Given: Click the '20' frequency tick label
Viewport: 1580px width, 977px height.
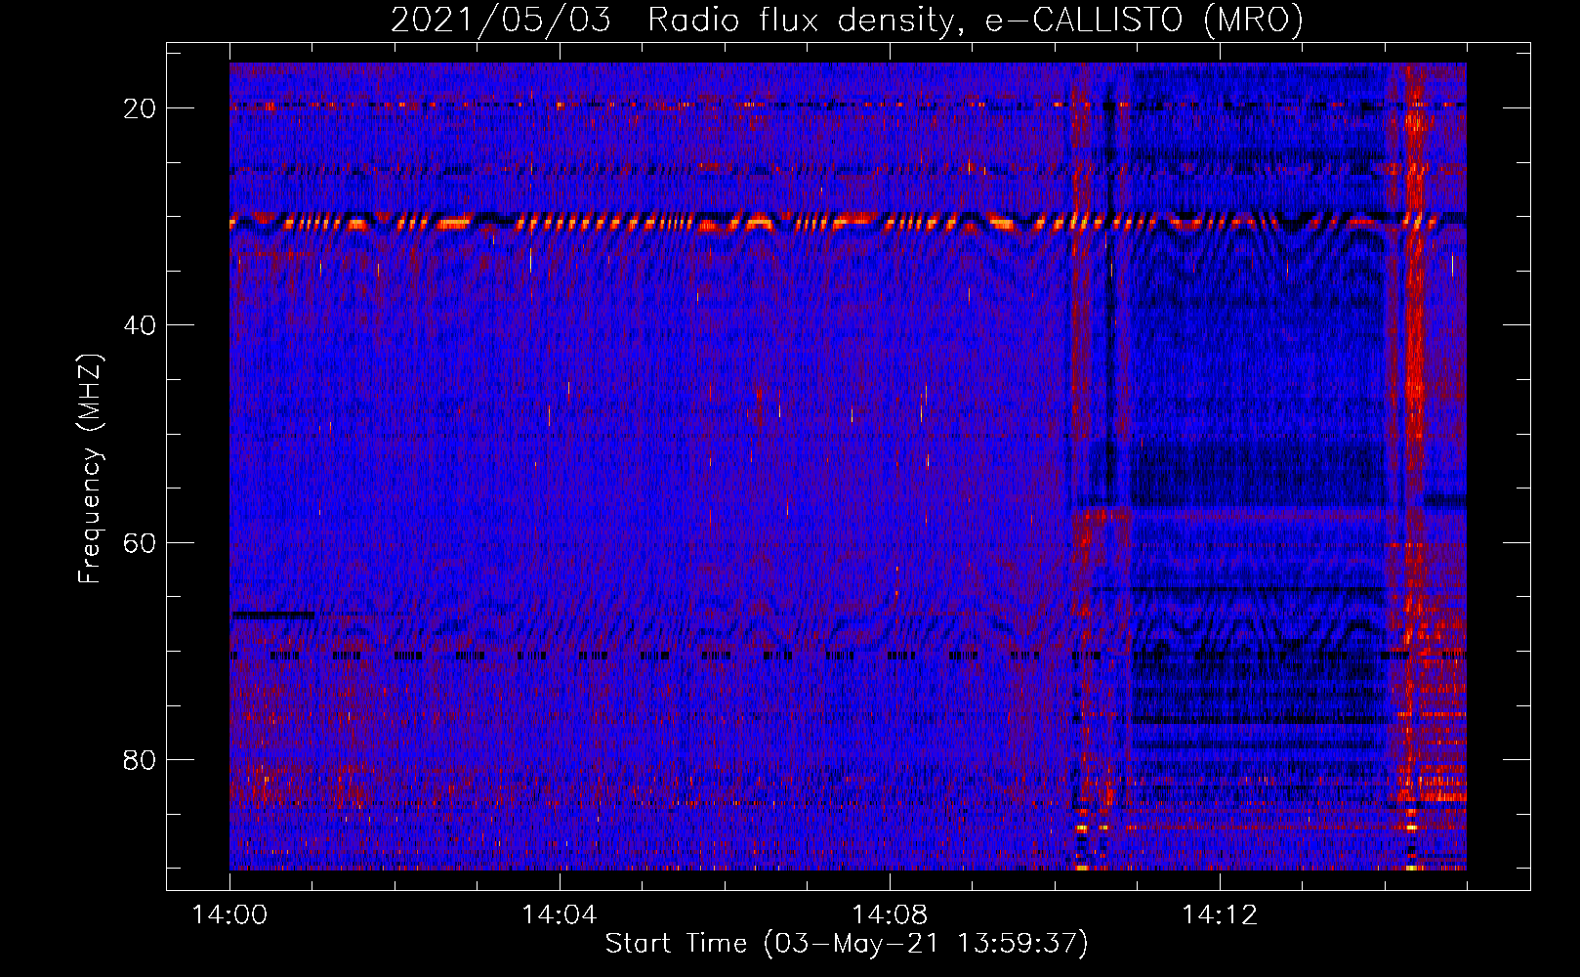Looking at the screenshot, I should [140, 108].
